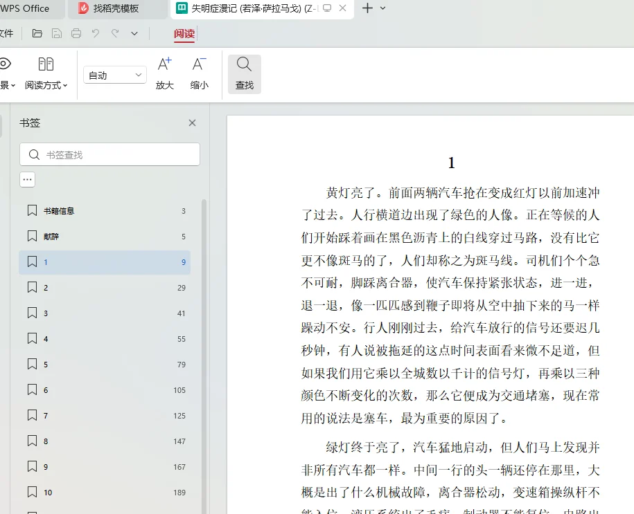Expand the quick access toolbar chevron

(134, 33)
